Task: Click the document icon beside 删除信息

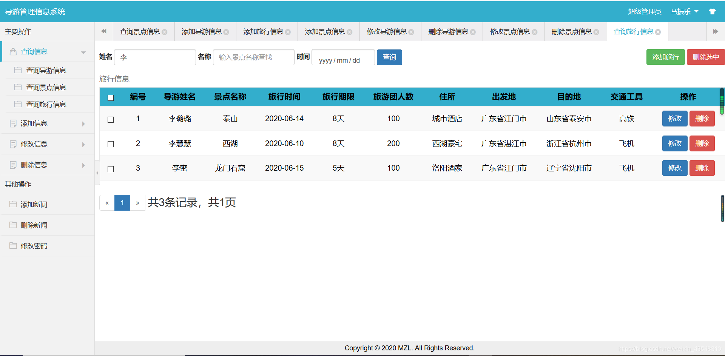Action: point(13,165)
